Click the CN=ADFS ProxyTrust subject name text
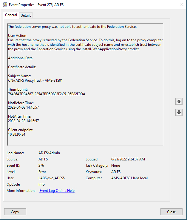Viewport: 187px width, 220px height. pyautogui.click(x=35, y=81)
